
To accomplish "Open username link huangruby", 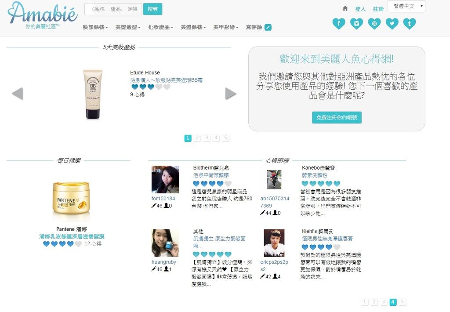I will (164, 262).
